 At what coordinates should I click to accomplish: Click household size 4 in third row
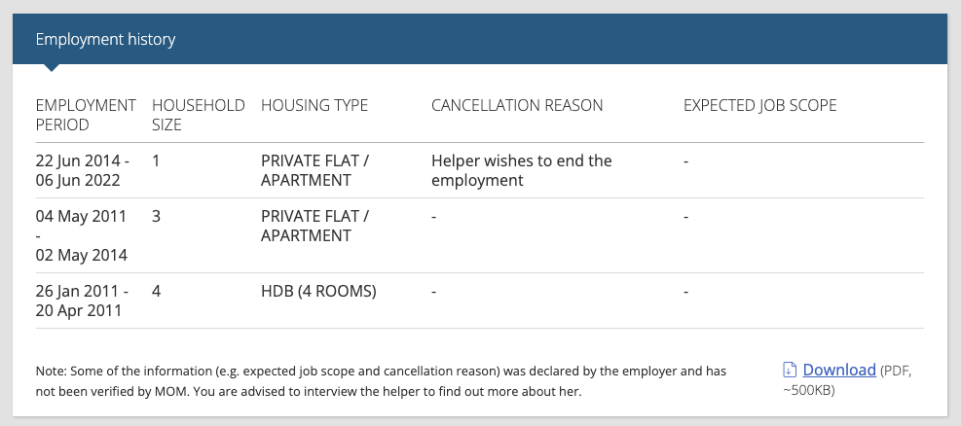coord(157,292)
